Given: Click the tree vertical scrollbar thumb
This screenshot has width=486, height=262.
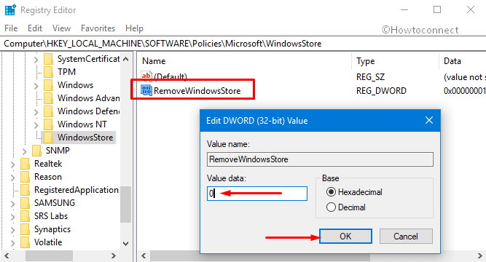Looking at the screenshot, I should click(125, 205).
